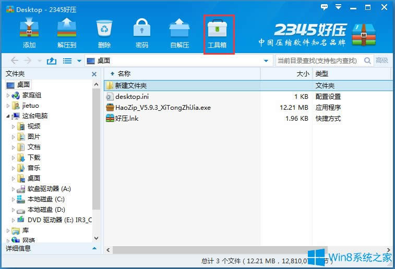Click the 这台电脑 computer icon
The width and height of the screenshot is (395, 269).
click(16, 116)
